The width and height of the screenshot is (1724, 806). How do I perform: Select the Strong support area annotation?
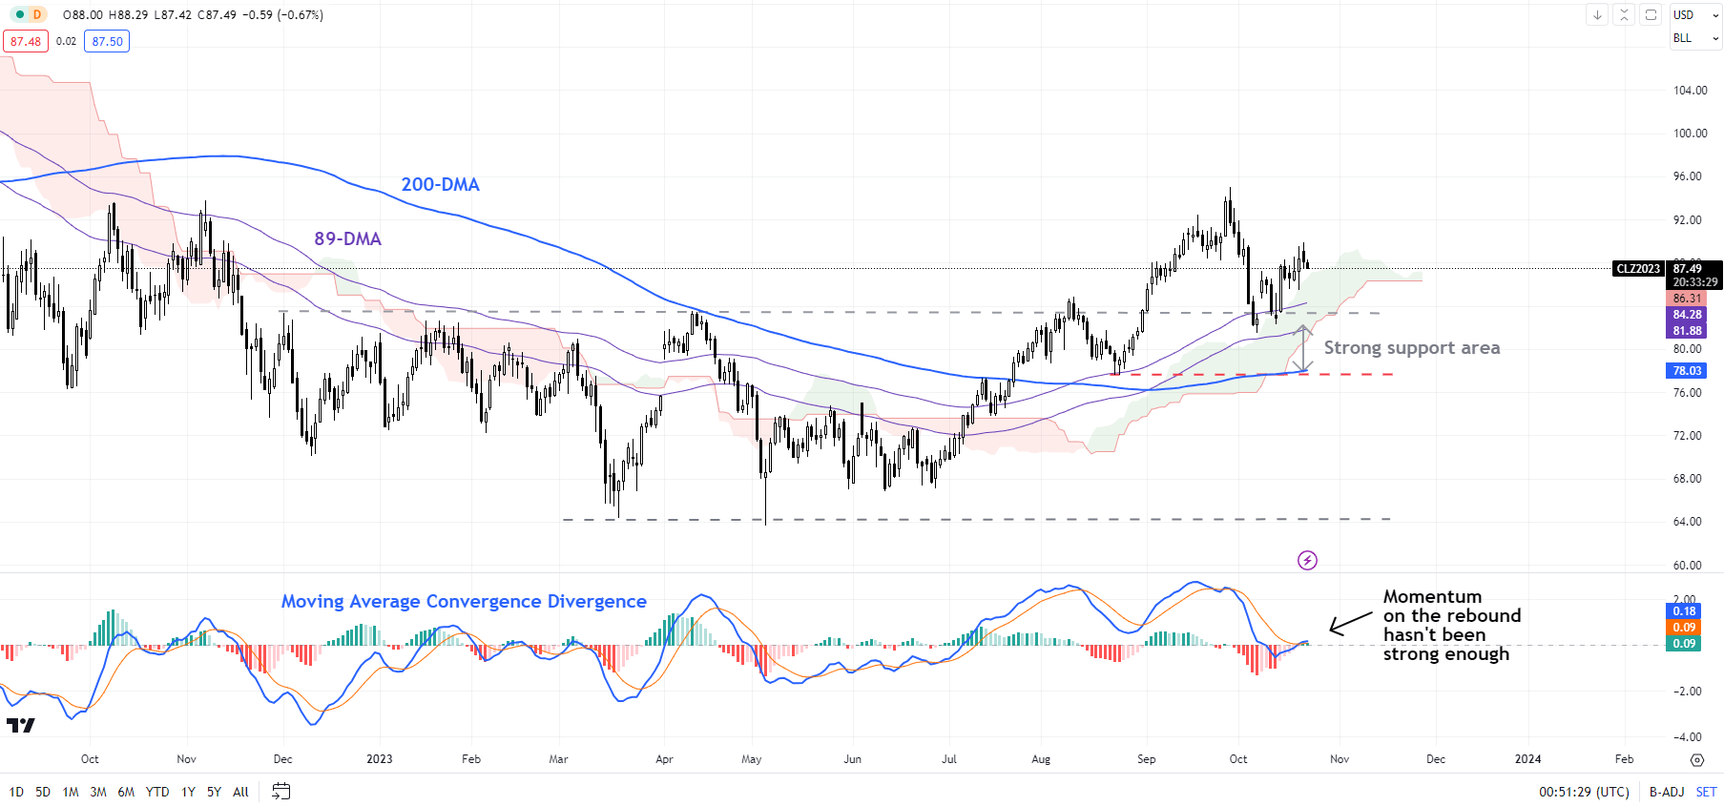[1411, 348]
